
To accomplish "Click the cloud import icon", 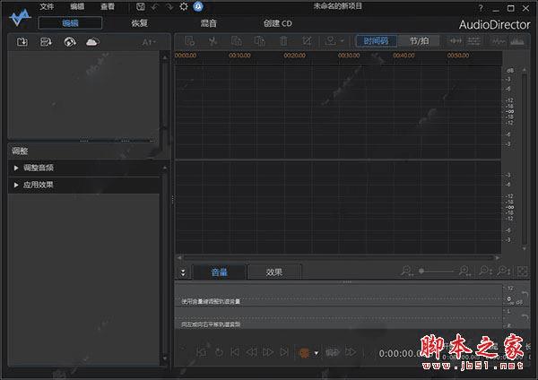I will pyautogui.click(x=92, y=42).
